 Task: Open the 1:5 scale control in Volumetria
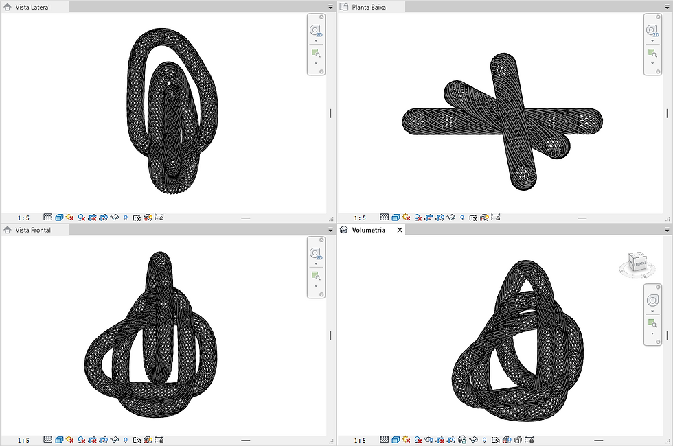(x=360, y=439)
